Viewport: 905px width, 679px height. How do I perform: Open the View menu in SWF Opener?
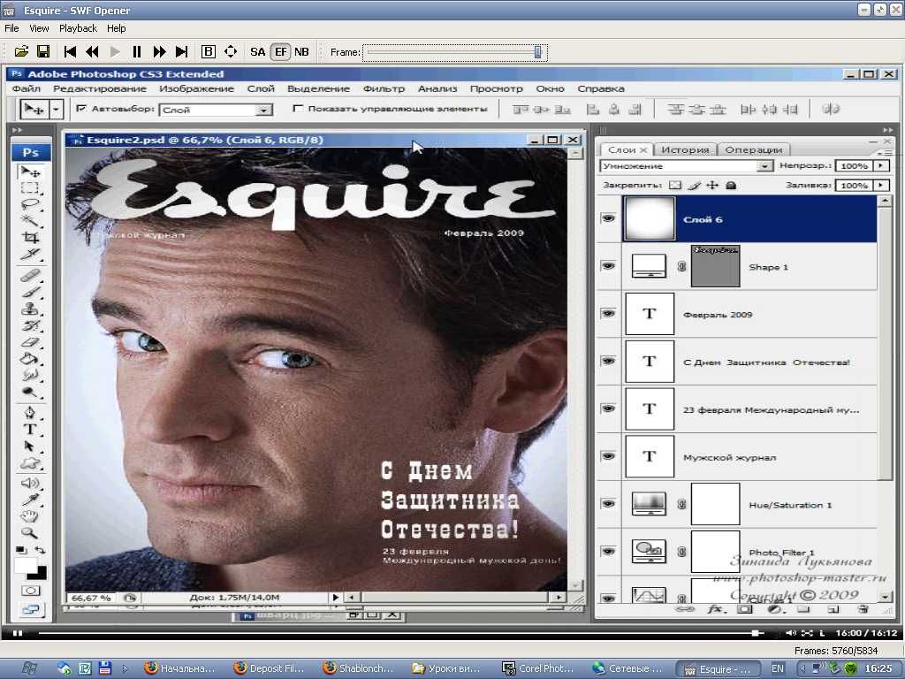[39, 27]
